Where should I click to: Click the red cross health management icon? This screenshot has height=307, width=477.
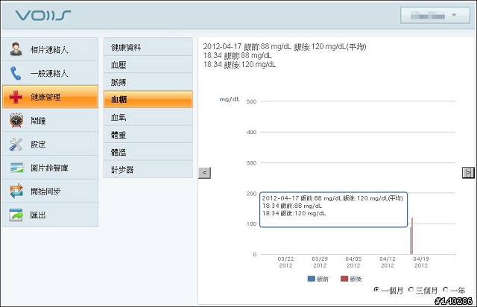click(x=16, y=98)
